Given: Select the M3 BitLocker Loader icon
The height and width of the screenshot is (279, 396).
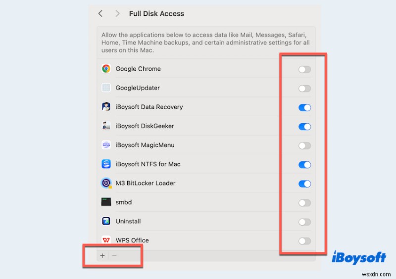Looking at the screenshot, I should [x=106, y=183].
